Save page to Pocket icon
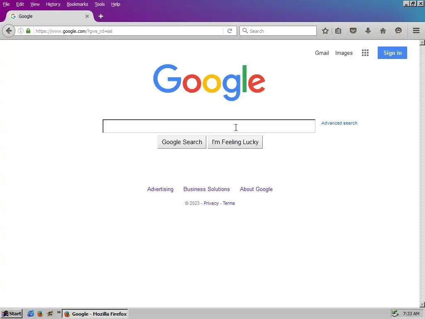The width and height of the screenshot is (425, 319). [353, 31]
